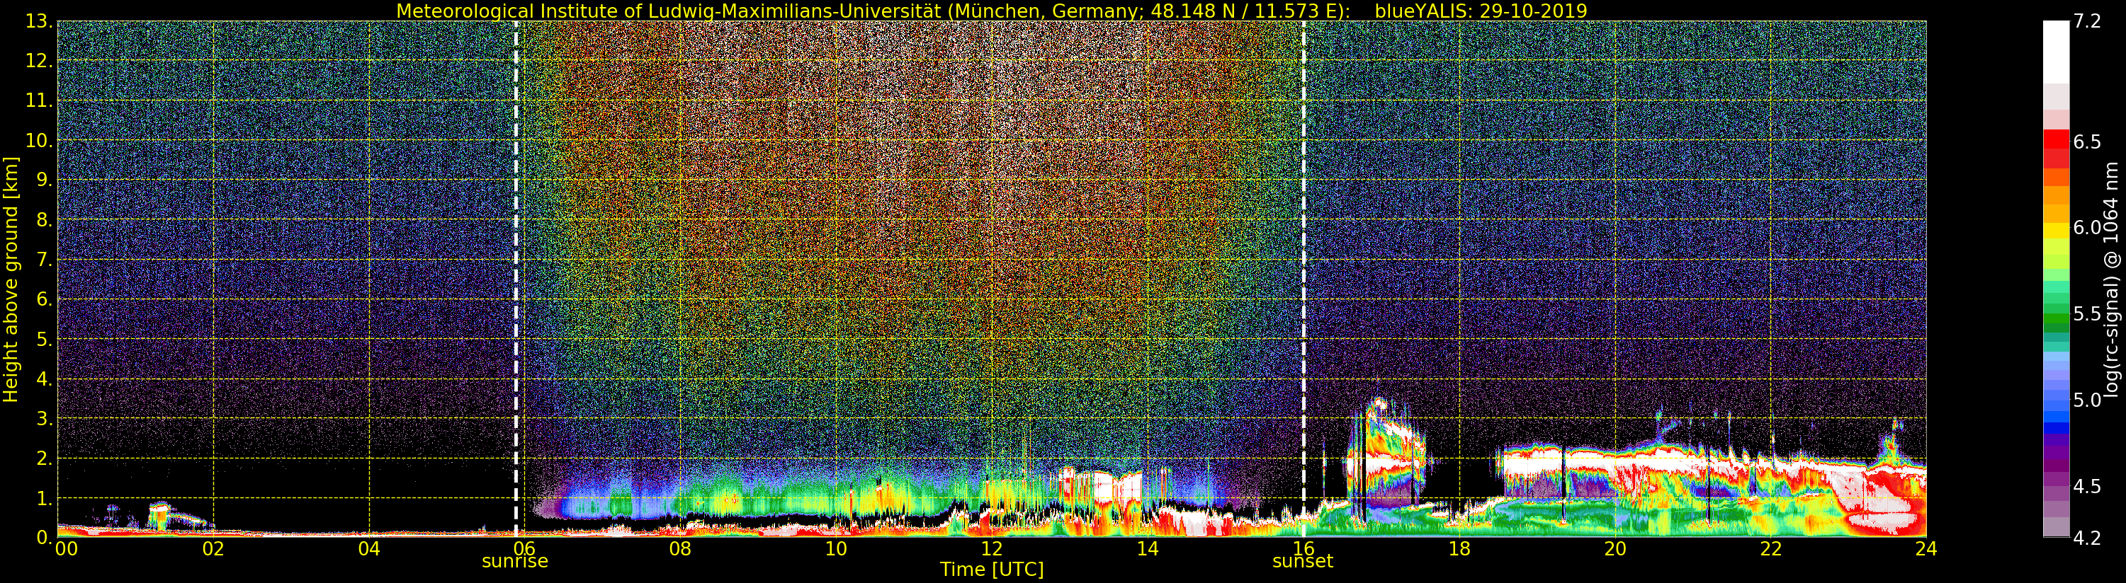The width and height of the screenshot is (2126, 583).
Task: Click the '04' time axis tick label
Action: [x=369, y=548]
